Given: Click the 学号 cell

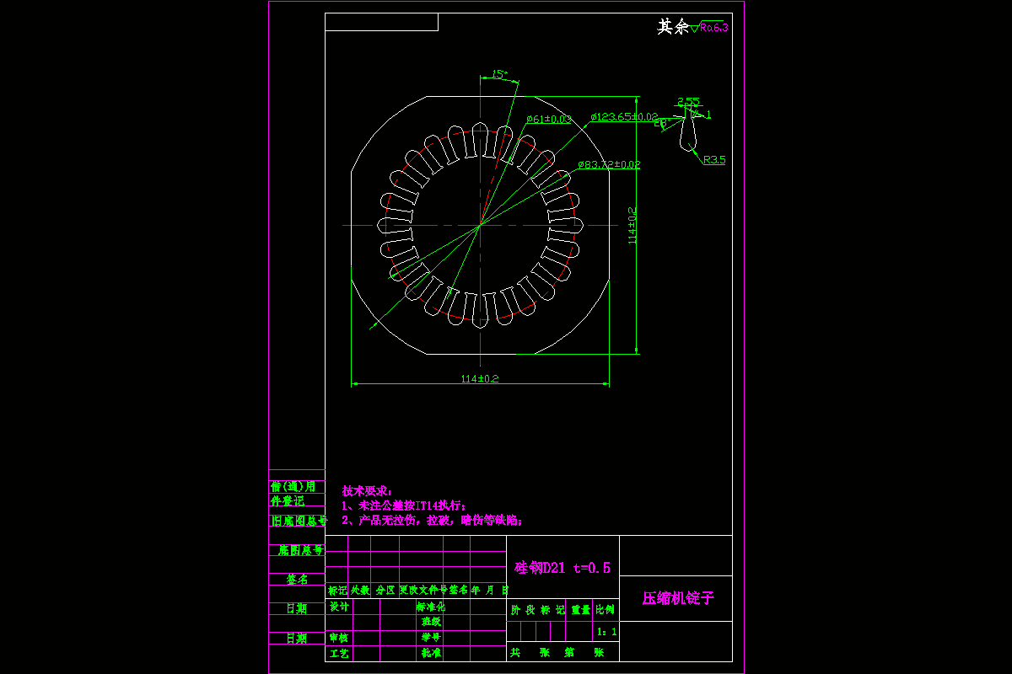Looking at the screenshot, I should coord(431,638).
